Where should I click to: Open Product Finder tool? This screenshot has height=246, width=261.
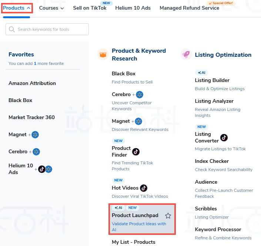121,151
